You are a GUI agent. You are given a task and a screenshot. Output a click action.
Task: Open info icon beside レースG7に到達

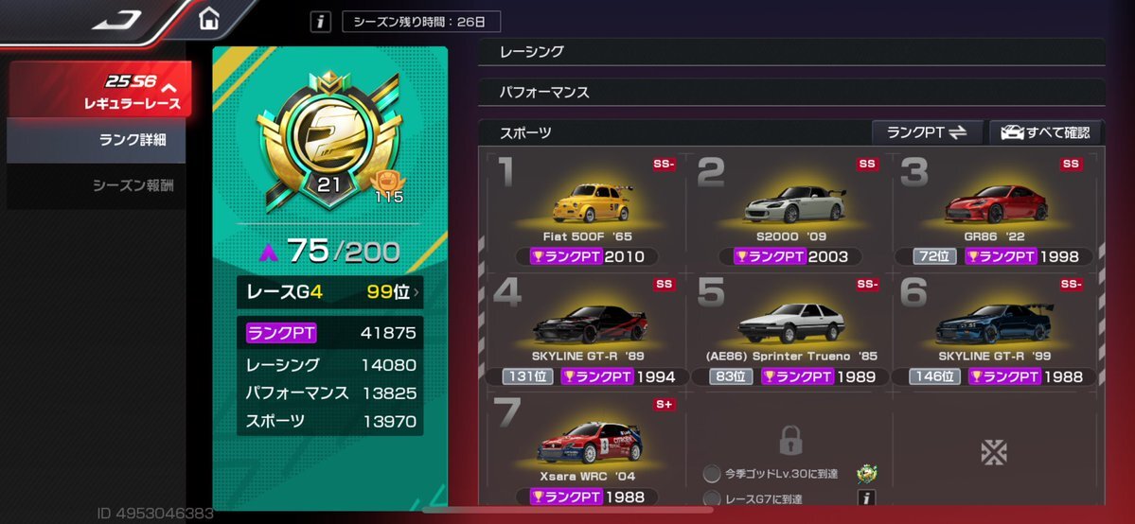point(867,498)
